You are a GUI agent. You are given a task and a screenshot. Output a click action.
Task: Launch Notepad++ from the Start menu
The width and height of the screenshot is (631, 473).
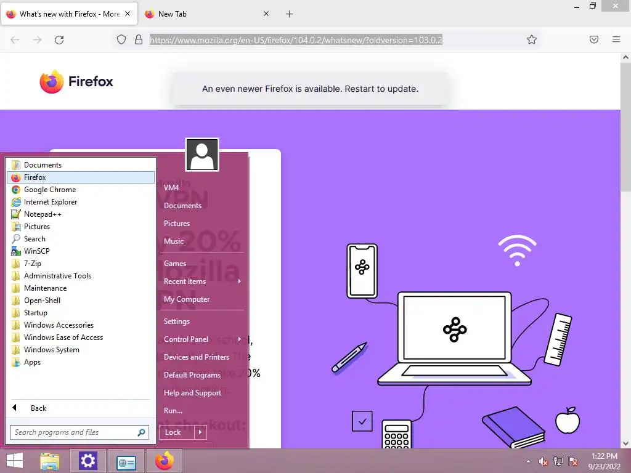[x=81, y=214]
